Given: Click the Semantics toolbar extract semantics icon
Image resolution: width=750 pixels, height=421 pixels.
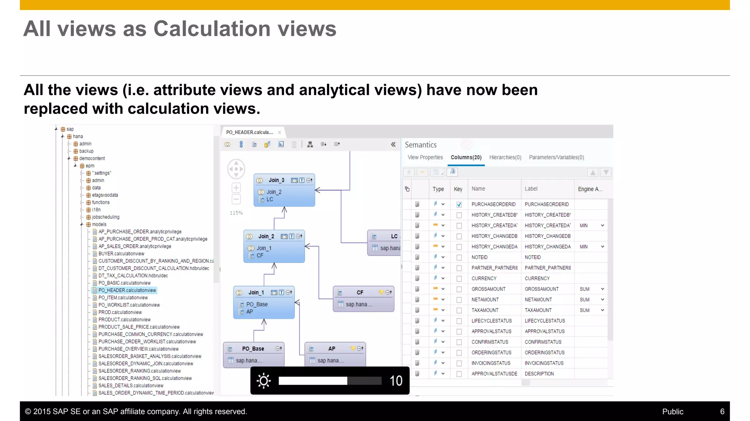Looking at the screenshot, I should point(453,172).
